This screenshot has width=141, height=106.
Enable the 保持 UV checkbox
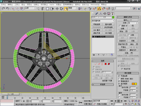120,26
